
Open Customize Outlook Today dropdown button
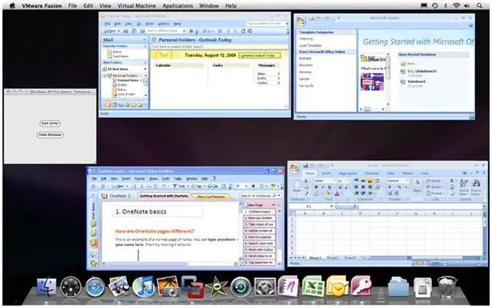coord(259,55)
